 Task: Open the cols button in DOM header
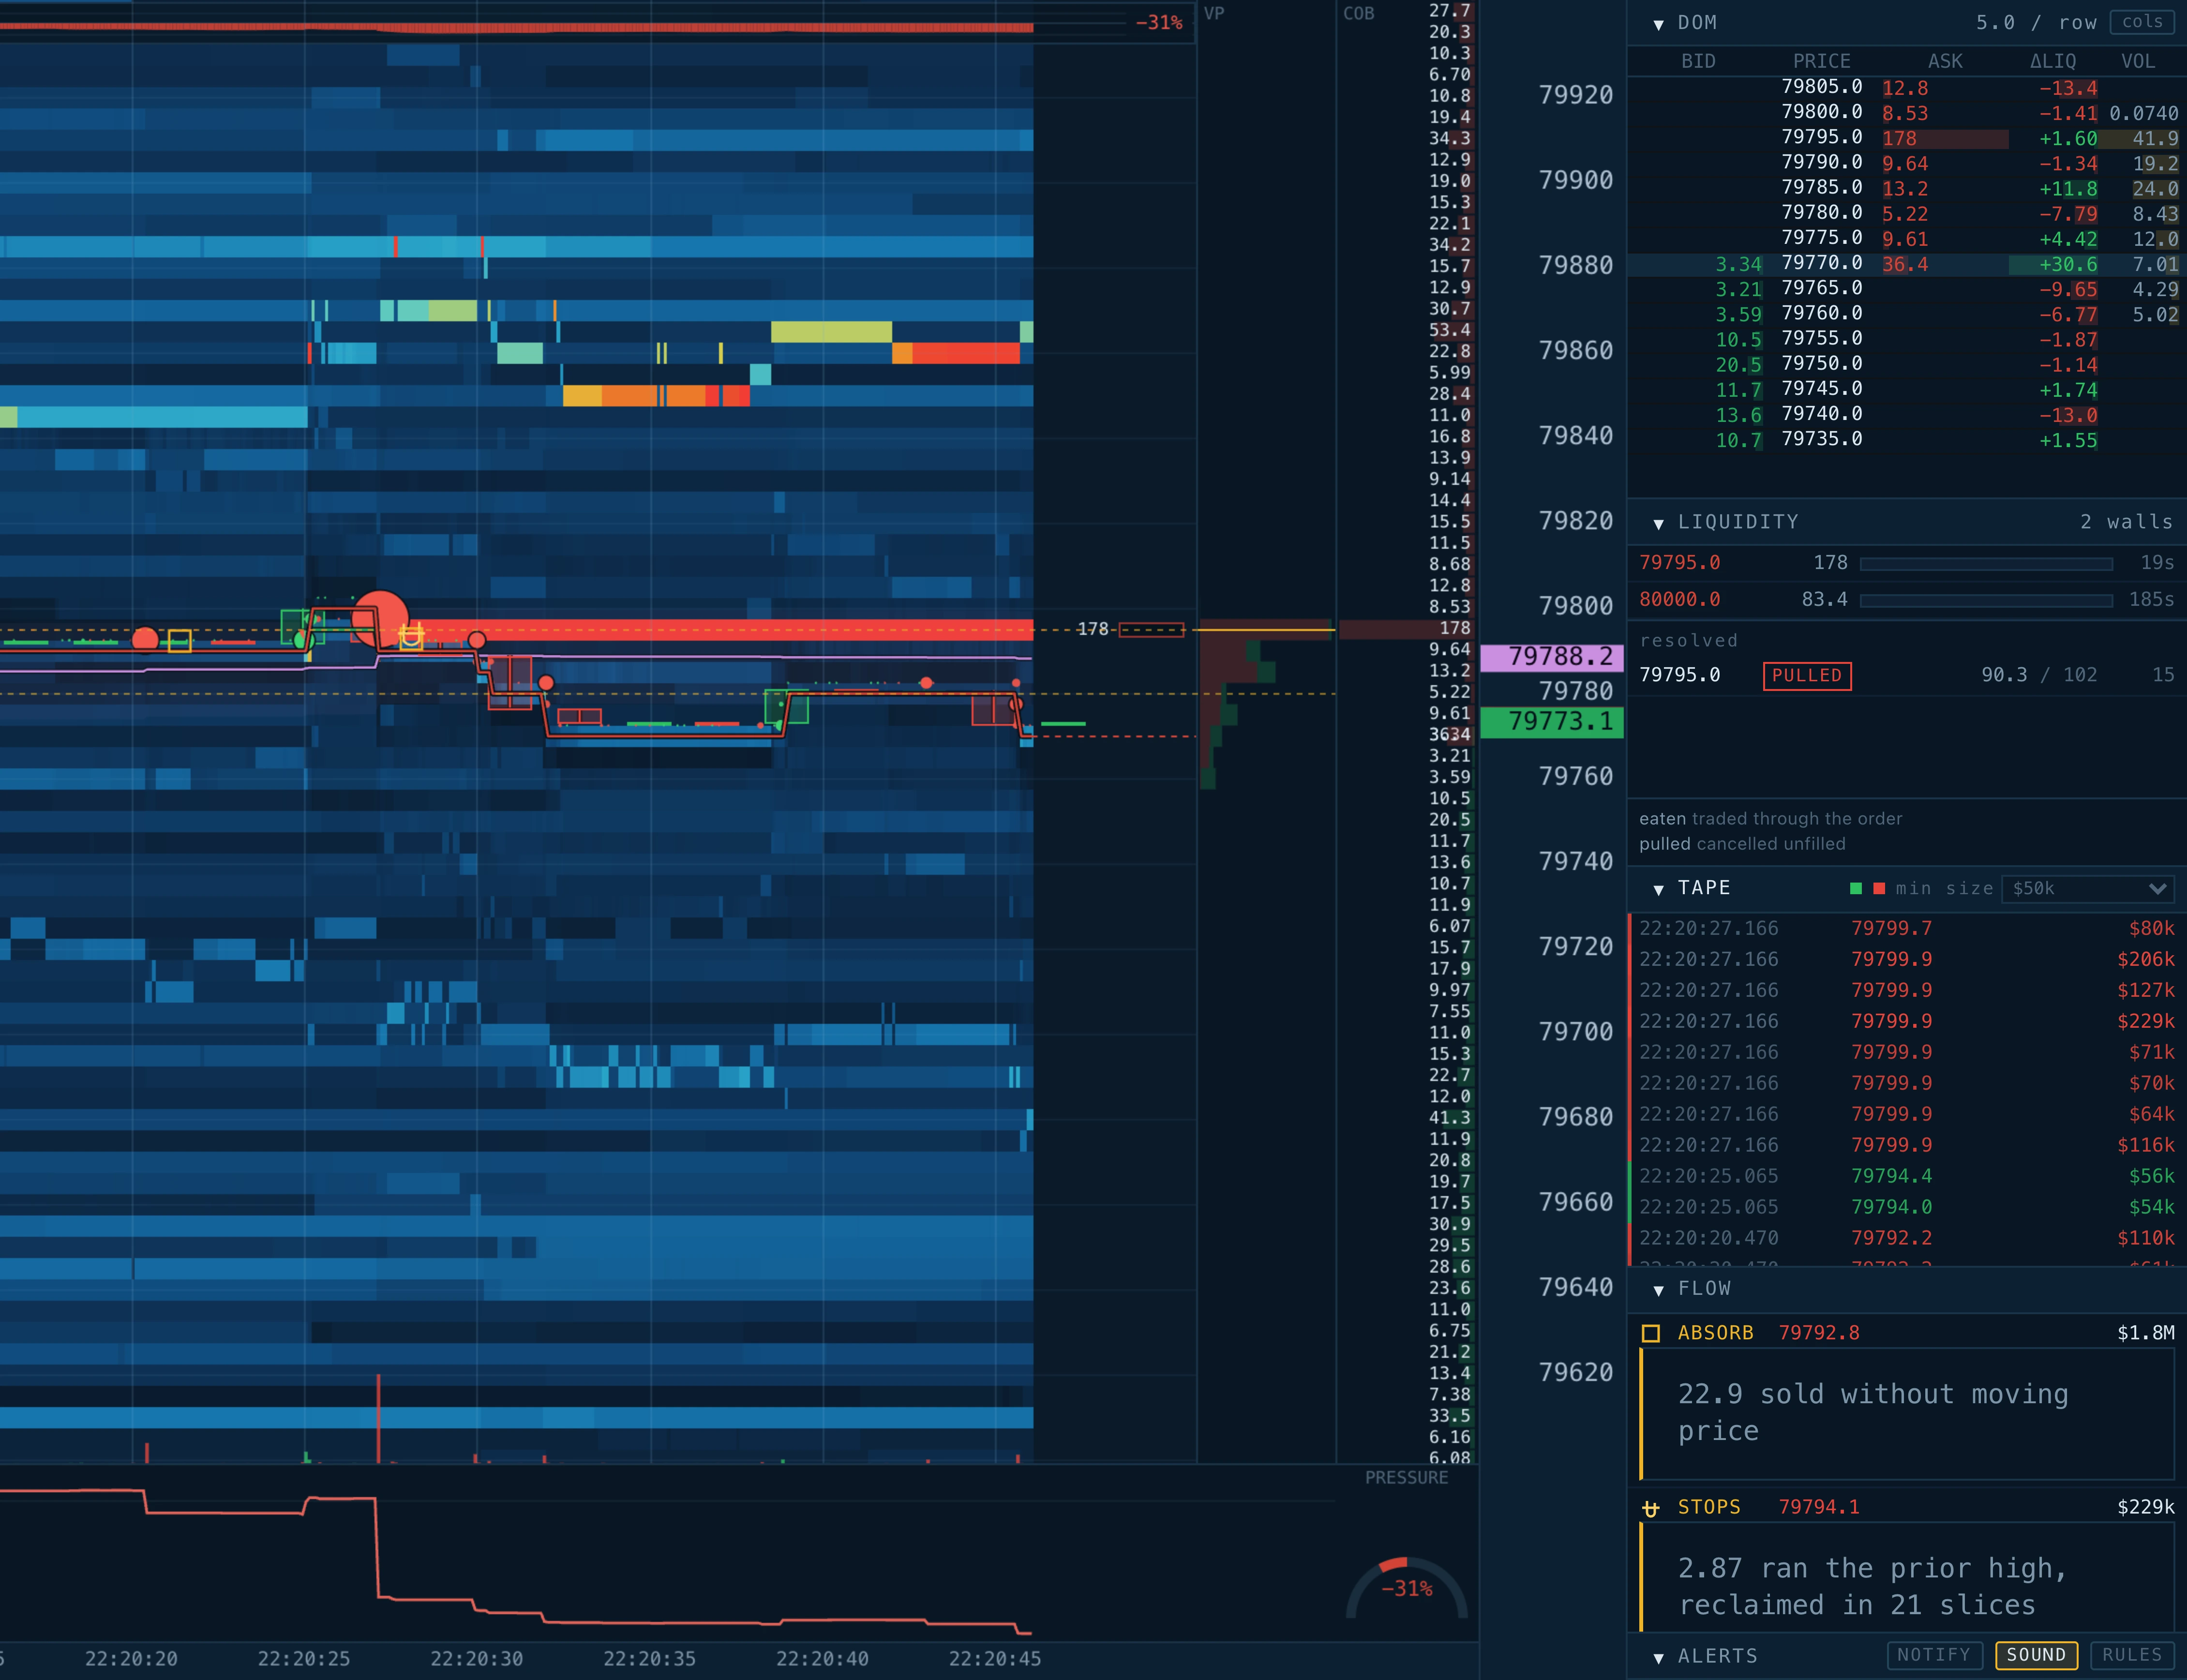(2142, 22)
